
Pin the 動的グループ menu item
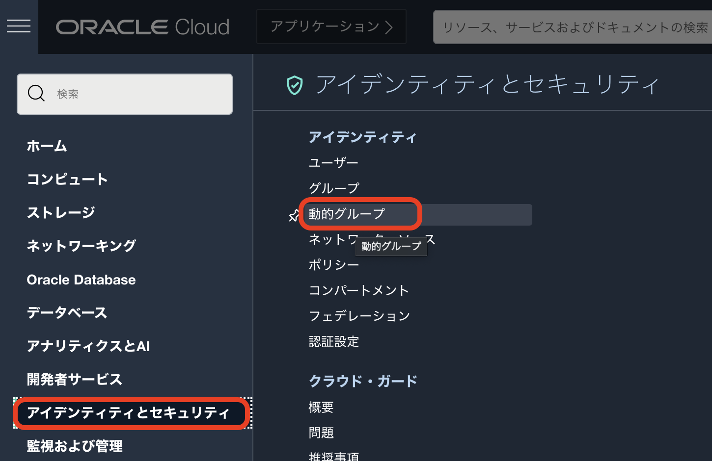pyautogui.click(x=294, y=215)
